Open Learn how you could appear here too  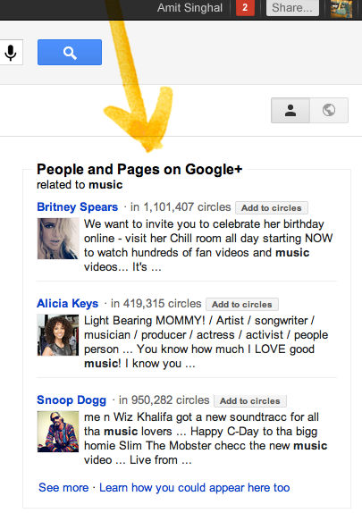coord(195,487)
